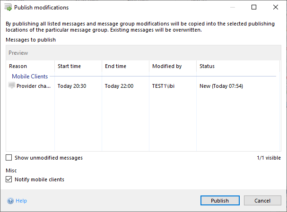Click the Modified by column header
This screenshot has height=212, width=287.
point(167,66)
